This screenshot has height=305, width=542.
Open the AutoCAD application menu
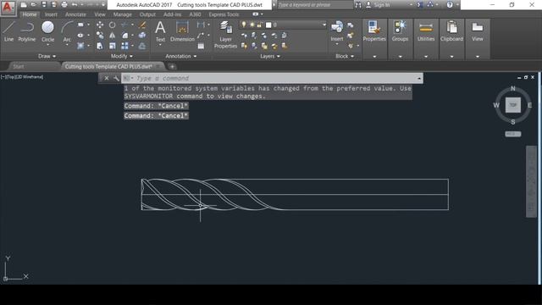point(8,8)
